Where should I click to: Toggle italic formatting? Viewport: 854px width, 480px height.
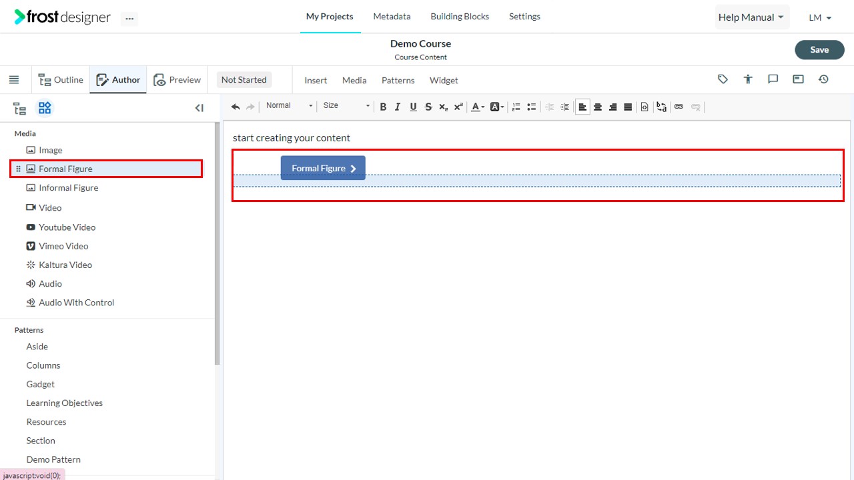tap(398, 107)
